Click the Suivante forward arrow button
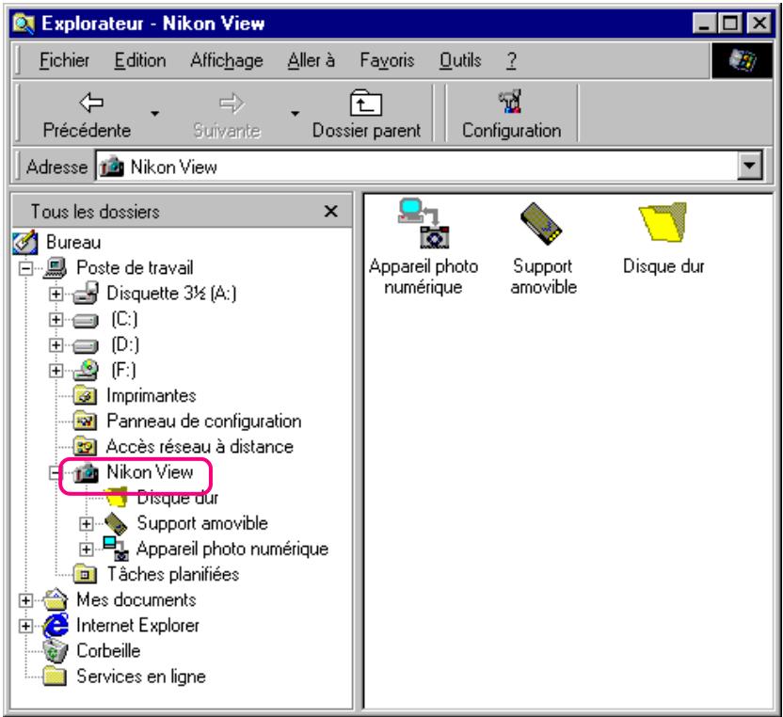The height and width of the screenshot is (717, 783). (227, 115)
